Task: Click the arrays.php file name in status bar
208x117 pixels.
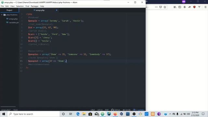Action: point(6,110)
